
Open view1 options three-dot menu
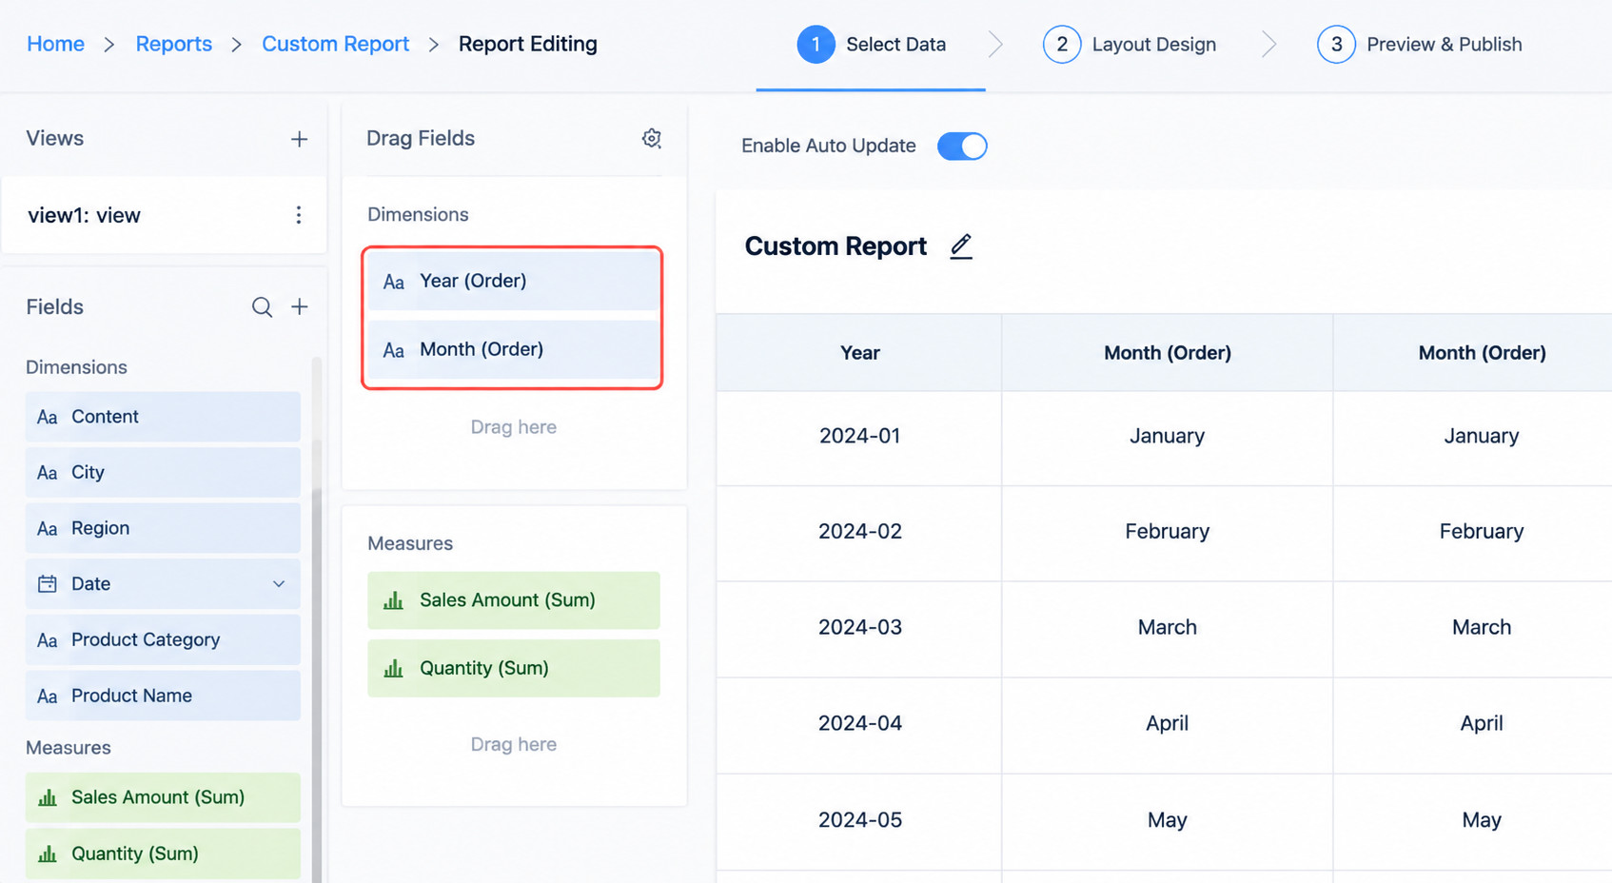pyautogui.click(x=299, y=215)
